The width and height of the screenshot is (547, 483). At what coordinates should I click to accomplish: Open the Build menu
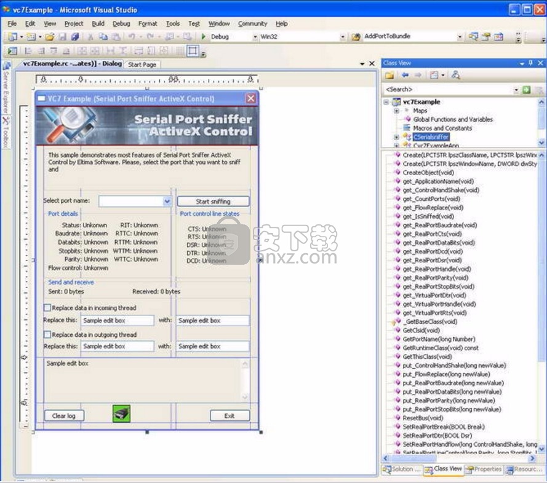point(98,24)
